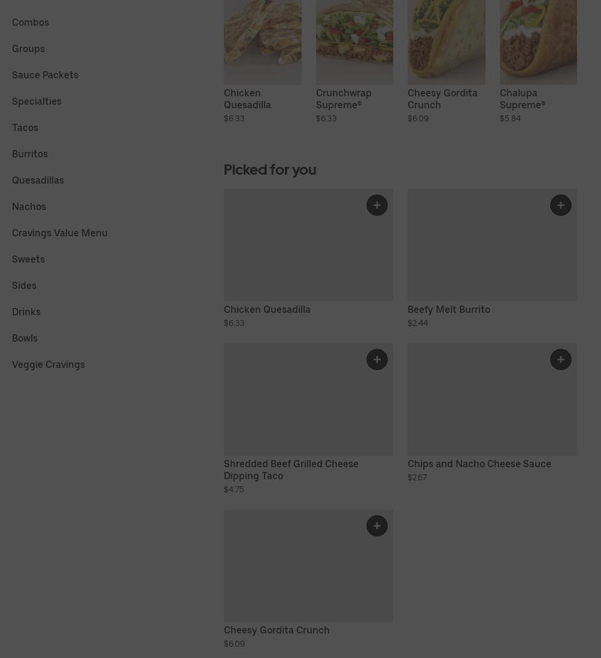Click the Crunchwrap Supreme item photo

tap(354, 42)
